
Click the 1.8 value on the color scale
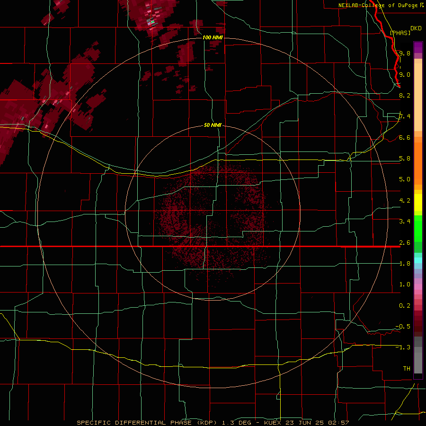(x=405, y=263)
